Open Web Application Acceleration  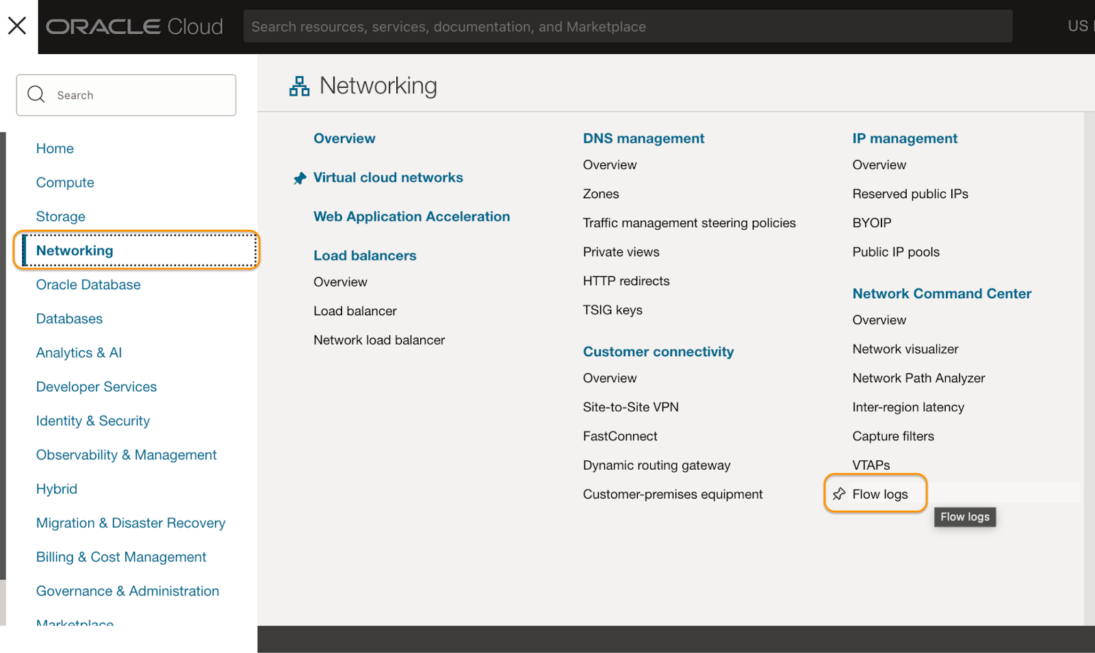point(411,216)
